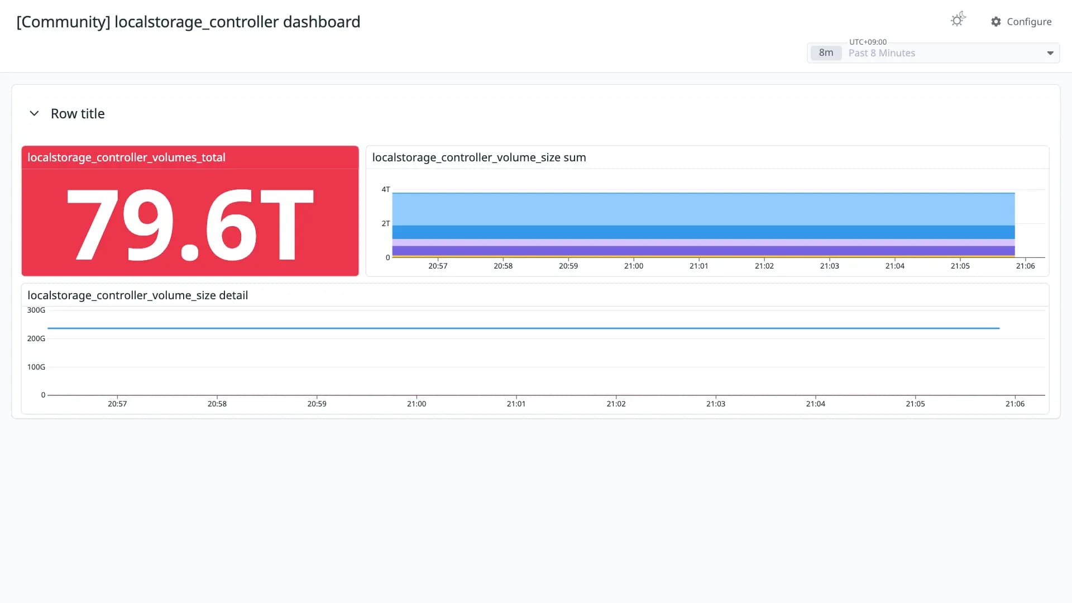Click the purple band in the sum chart
The height and width of the screenshot is (603, 1072).
click(703, 251)
